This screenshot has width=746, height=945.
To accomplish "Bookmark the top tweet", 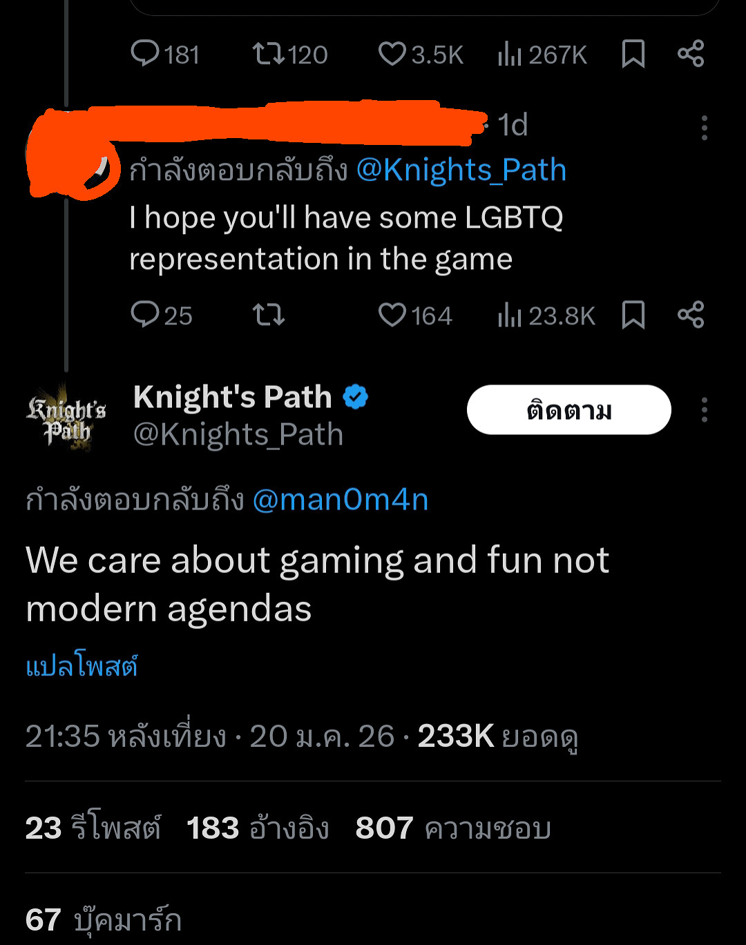I will coord(633,53).
